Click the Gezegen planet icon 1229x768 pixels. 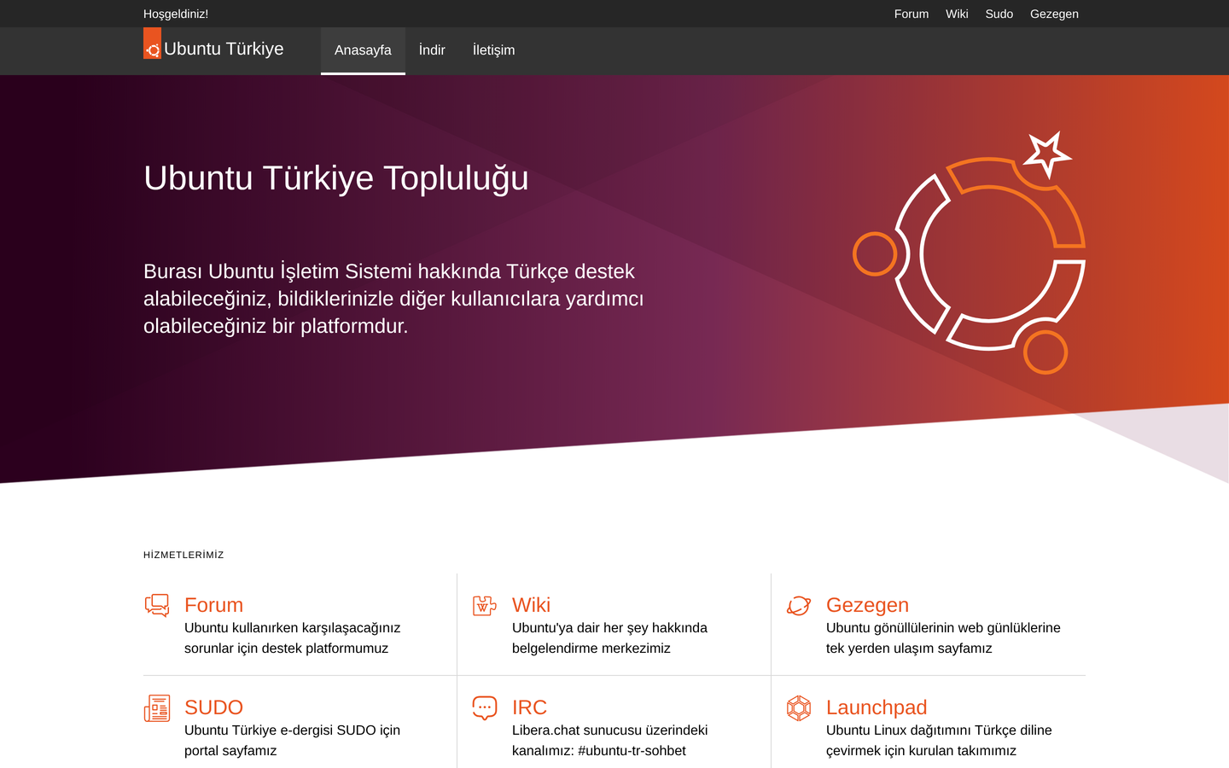tap(799, 606)
